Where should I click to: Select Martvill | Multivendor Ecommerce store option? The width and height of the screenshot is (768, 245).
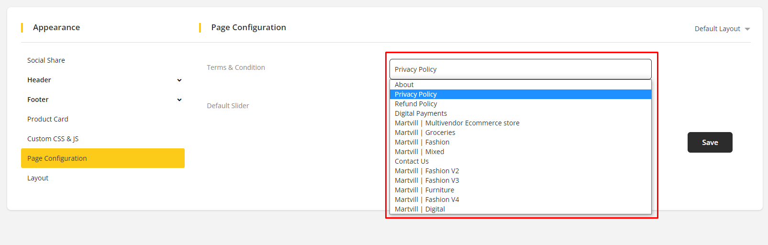[x=457, y=123]
